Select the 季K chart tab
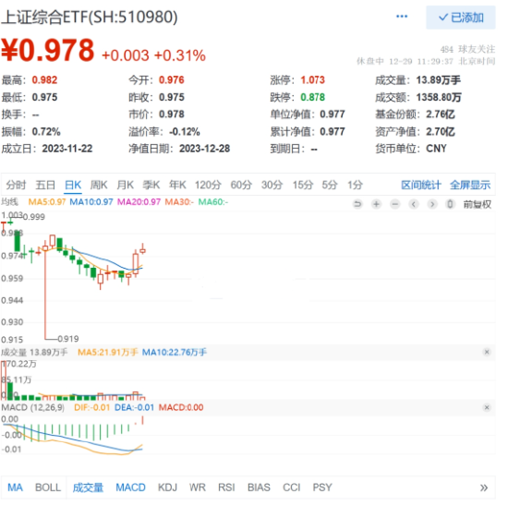The image size is (508, 505). pos(151,185)
